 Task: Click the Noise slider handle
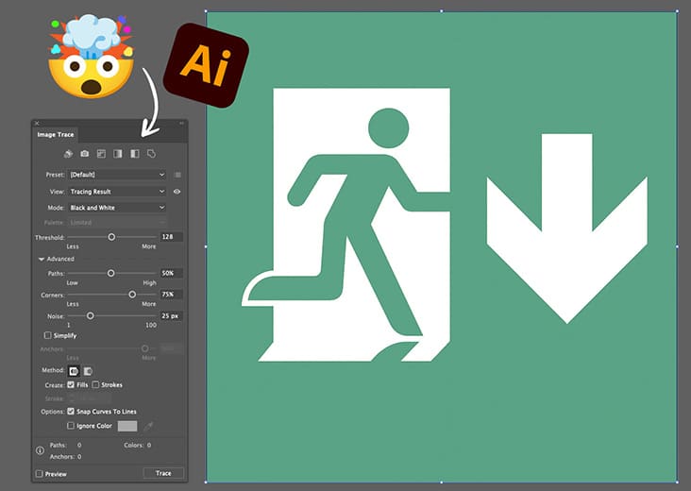pyautogui.click(x=91, y=316)
